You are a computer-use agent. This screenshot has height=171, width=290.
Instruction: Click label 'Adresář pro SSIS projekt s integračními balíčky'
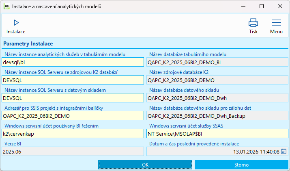[x=54, y=108]
